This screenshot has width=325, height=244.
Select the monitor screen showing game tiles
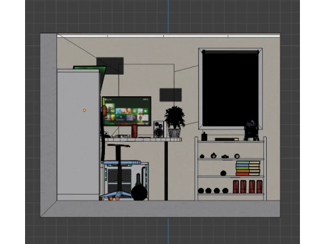pyautogui.click(x=127, y=111)
